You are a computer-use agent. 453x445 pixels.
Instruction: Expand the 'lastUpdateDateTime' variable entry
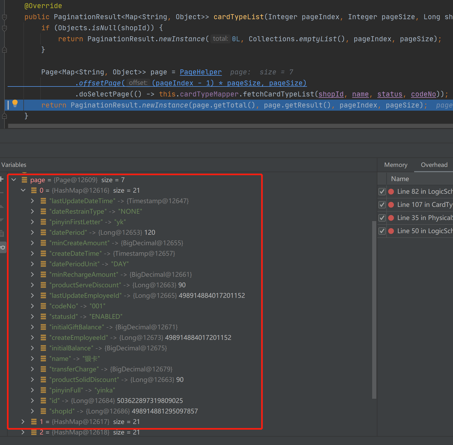[32, 201]
